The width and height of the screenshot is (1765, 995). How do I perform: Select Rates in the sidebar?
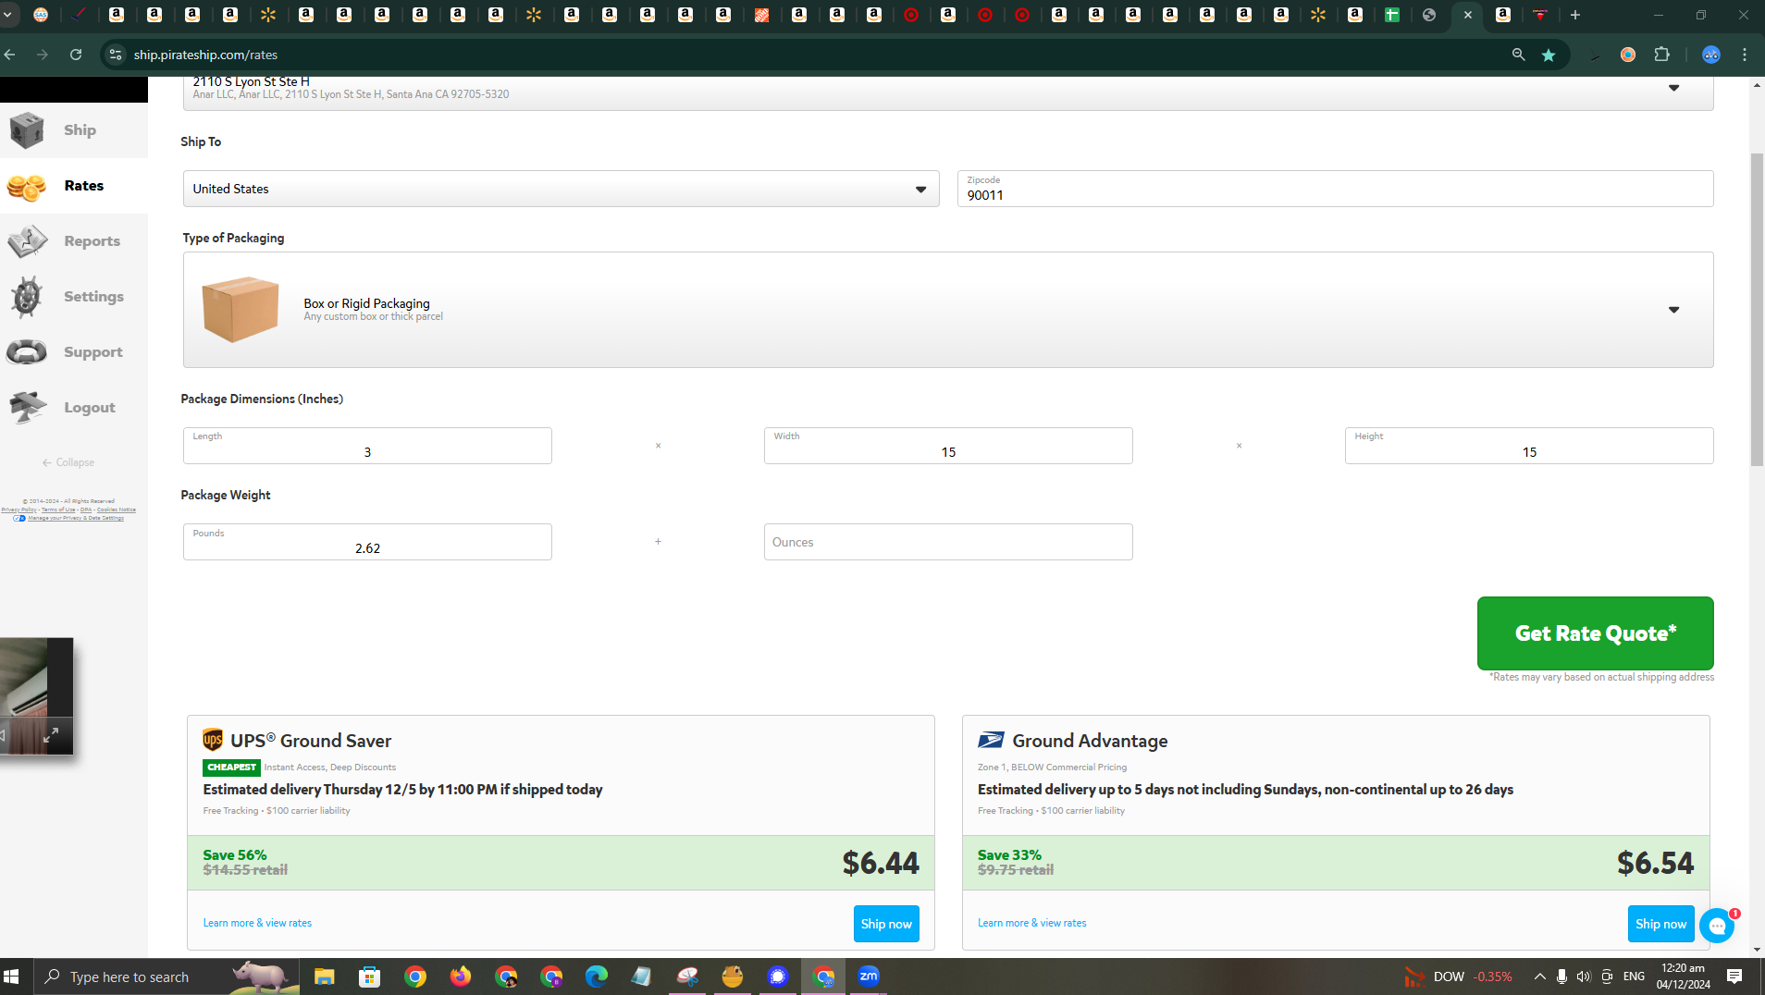pyautogui.click(x=74, y=186)
